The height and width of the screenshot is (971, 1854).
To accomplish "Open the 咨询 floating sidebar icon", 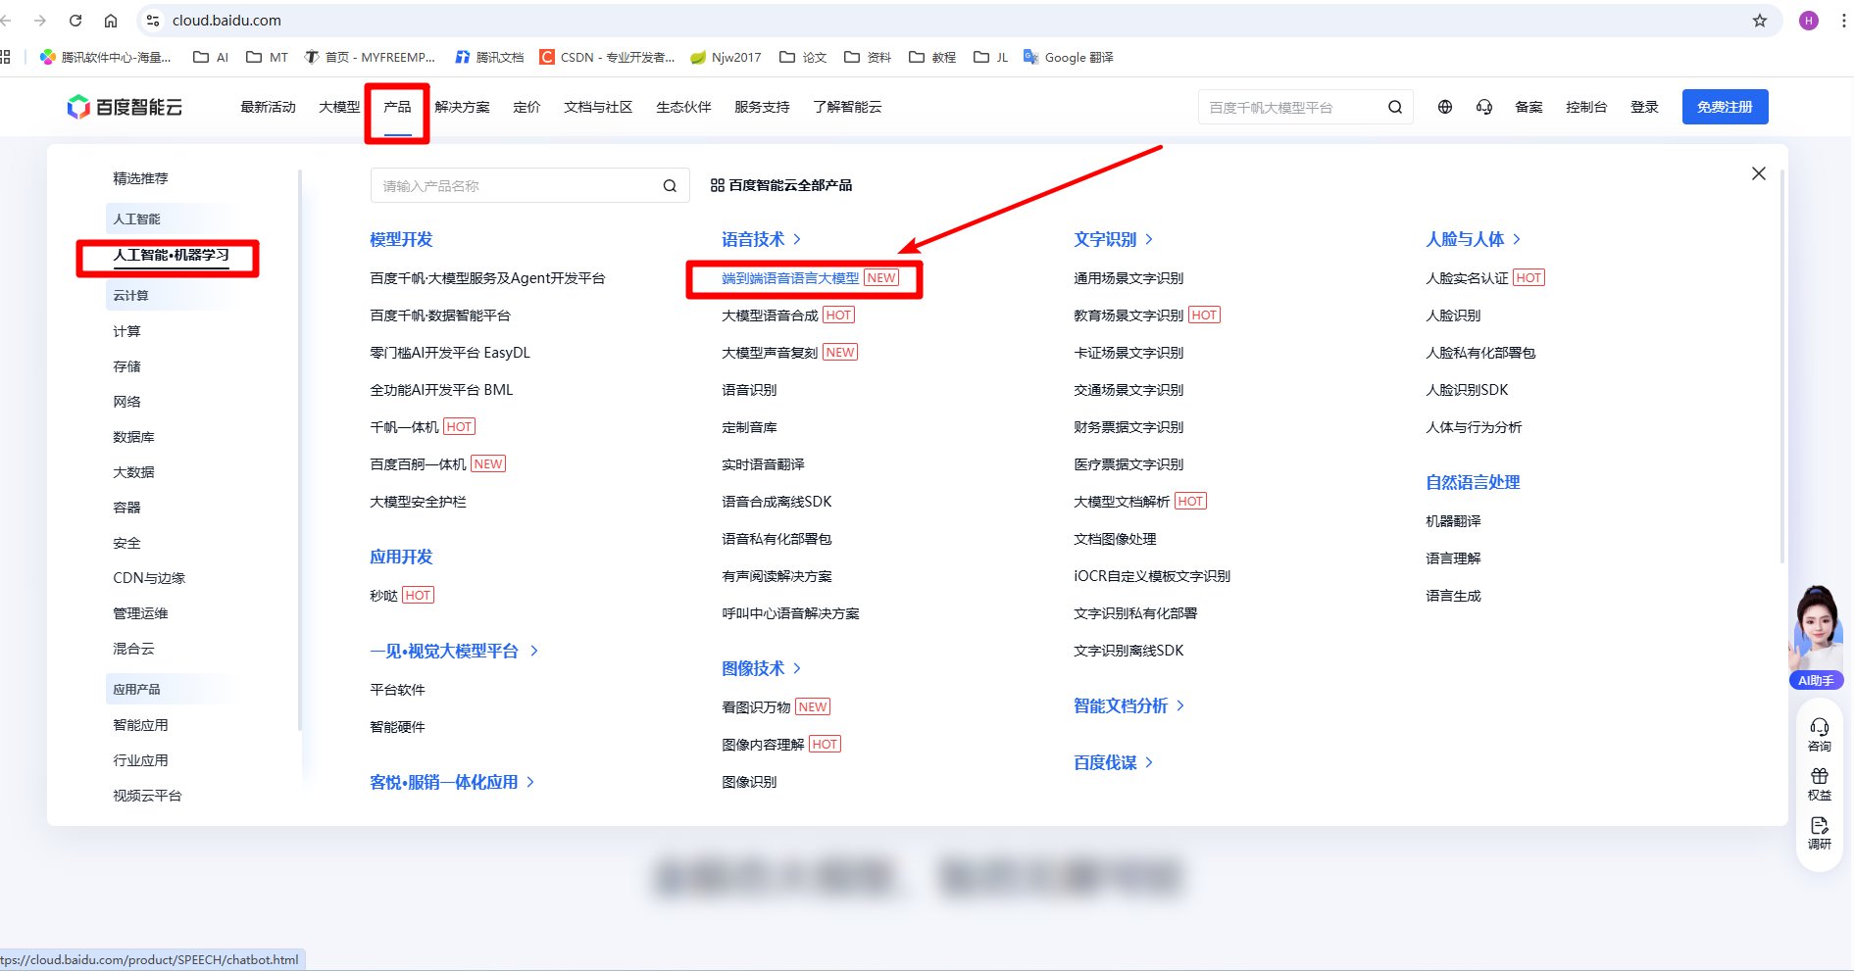I will [1820, 734].
